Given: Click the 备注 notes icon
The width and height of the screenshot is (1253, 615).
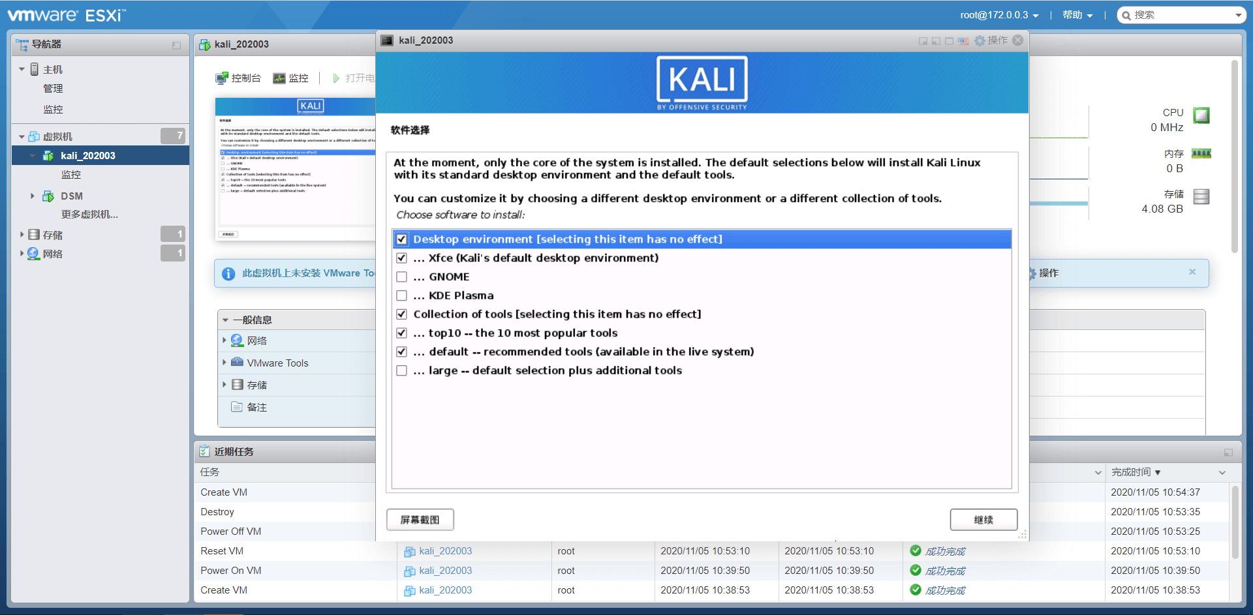Looking at the screenshot, I should (237, 407).
